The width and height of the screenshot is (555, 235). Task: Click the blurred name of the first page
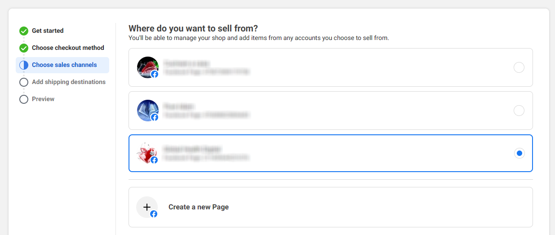(x=186, y=63)
